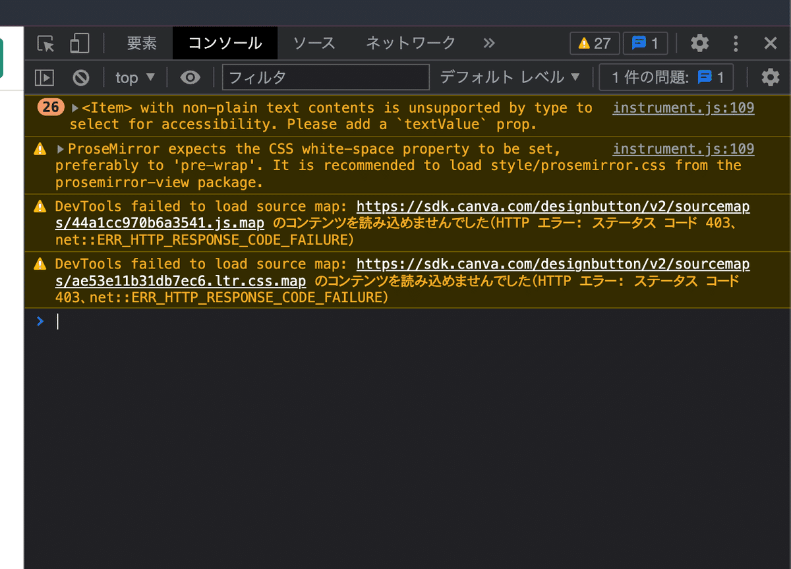Open the console settings gear on filter bar
The width and height of the screenshot is (791, 569).
click(770, 77)
